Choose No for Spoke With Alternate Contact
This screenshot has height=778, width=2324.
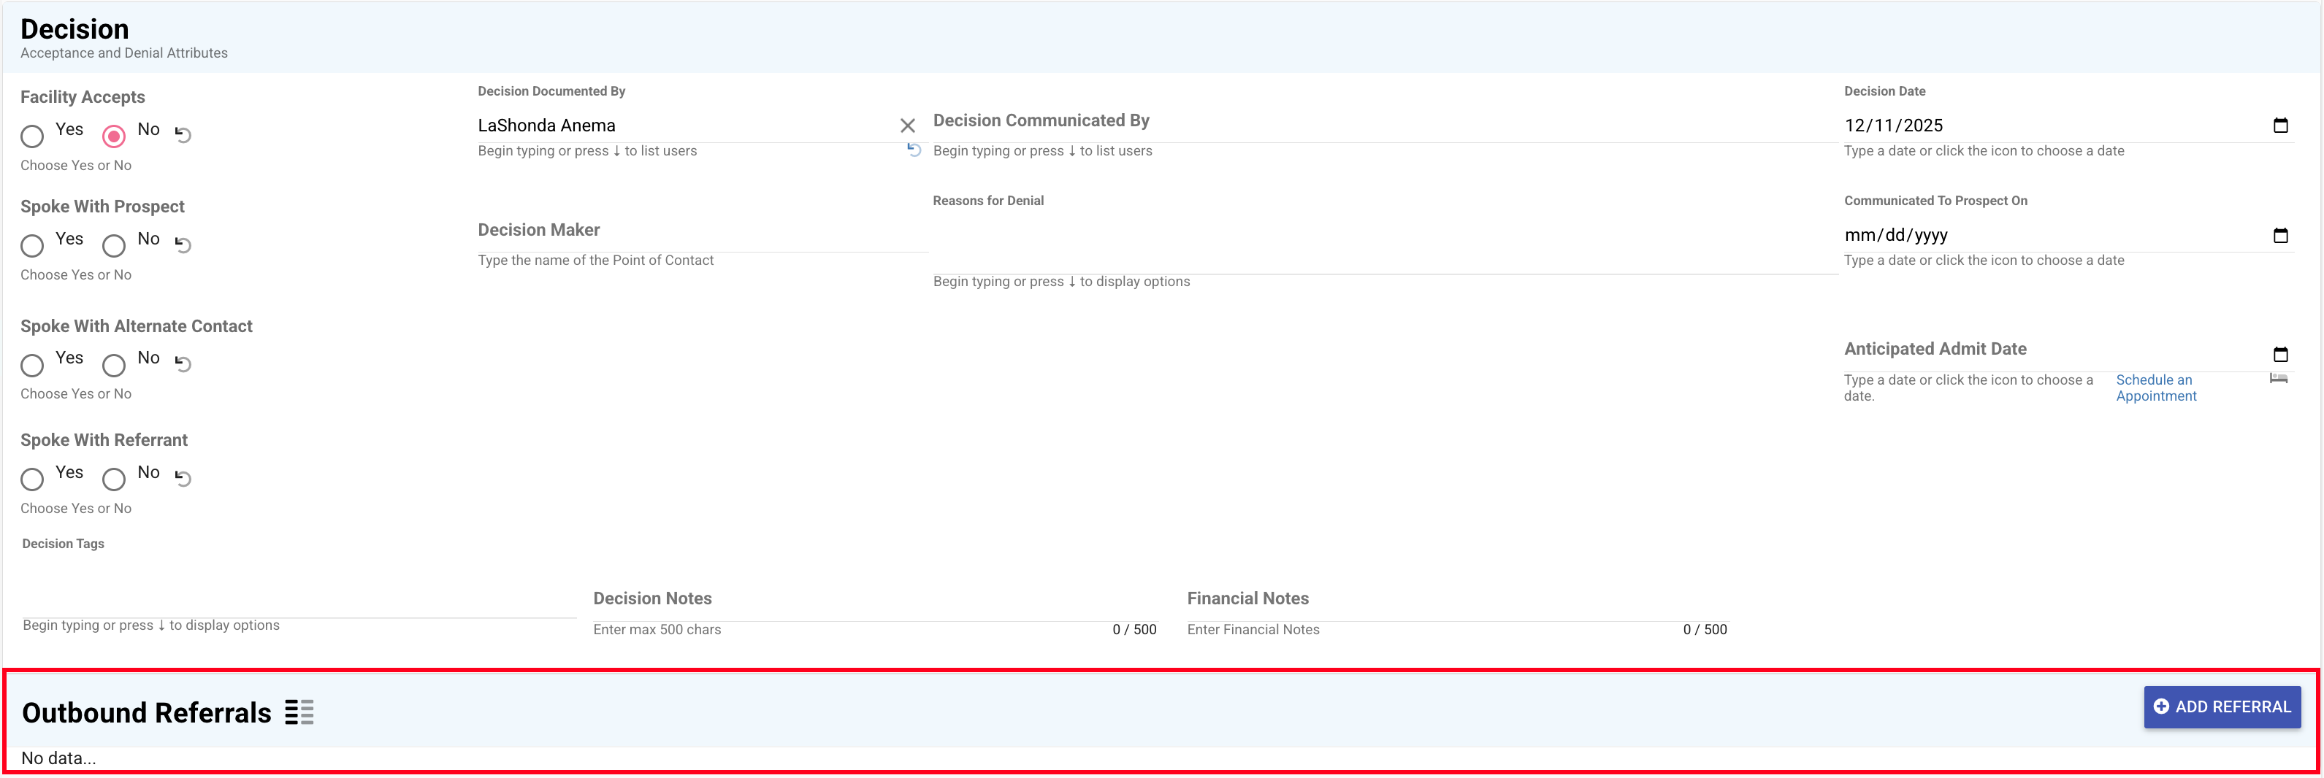(x=114, y=365)
